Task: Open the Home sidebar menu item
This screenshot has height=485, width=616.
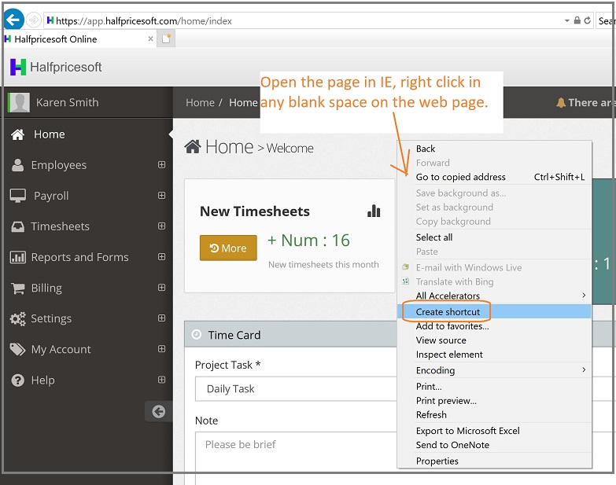Action: [88, 134]
